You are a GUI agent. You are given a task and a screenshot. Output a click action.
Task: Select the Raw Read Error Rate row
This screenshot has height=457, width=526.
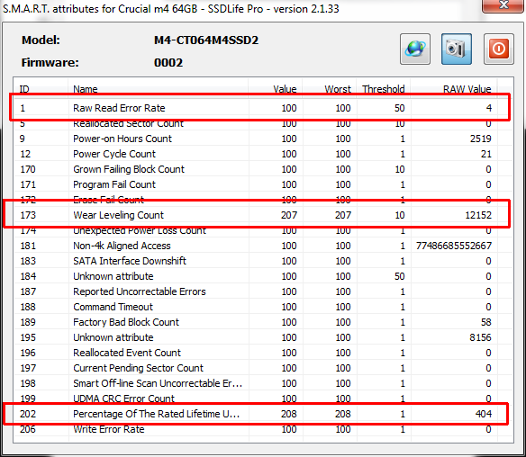pos(263,108)
